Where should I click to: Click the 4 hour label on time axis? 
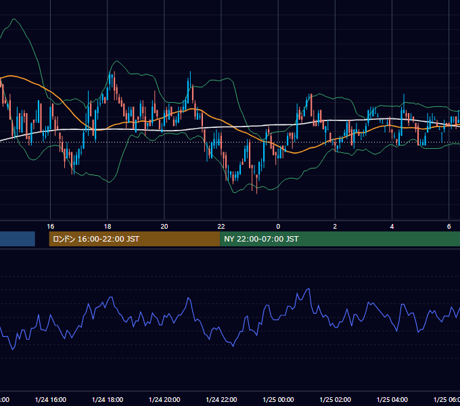click(x=392, y=226)
